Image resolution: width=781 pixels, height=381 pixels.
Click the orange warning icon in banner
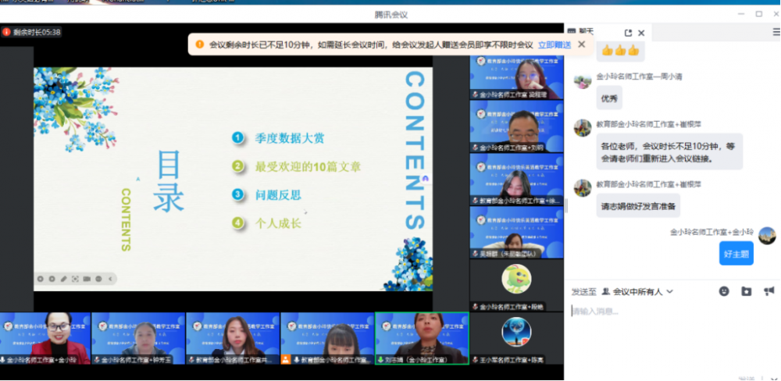[x=200, y=45]
